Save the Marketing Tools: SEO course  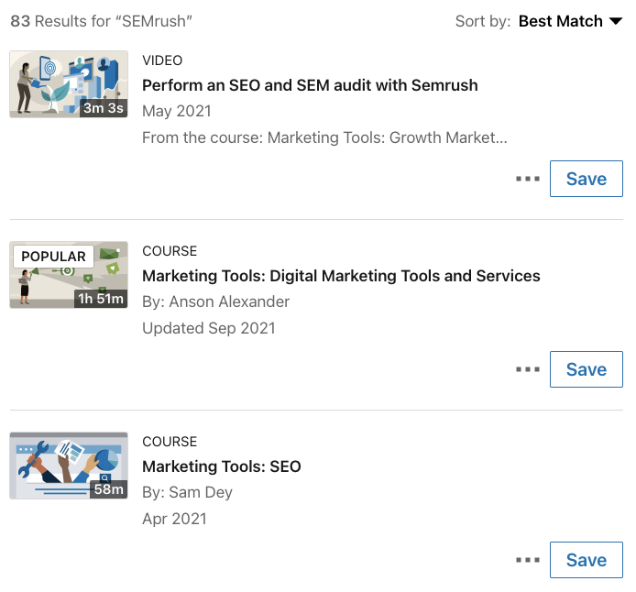click(587, 560)
